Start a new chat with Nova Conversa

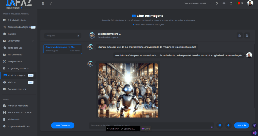63,125
